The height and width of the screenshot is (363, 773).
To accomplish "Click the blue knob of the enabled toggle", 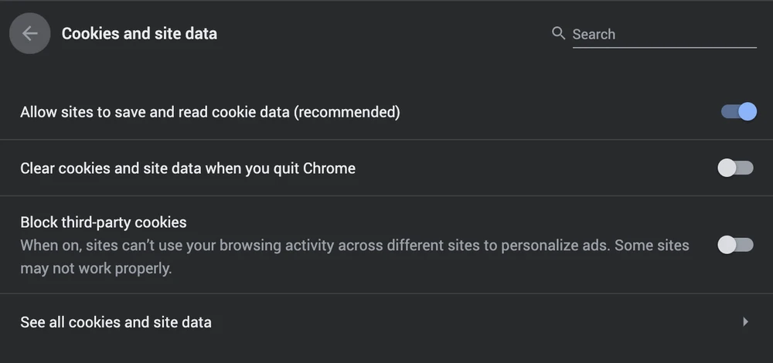I will [x=747, y=112].
